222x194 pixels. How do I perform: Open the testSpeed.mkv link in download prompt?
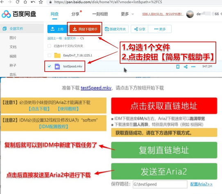(x=96, y=88)
